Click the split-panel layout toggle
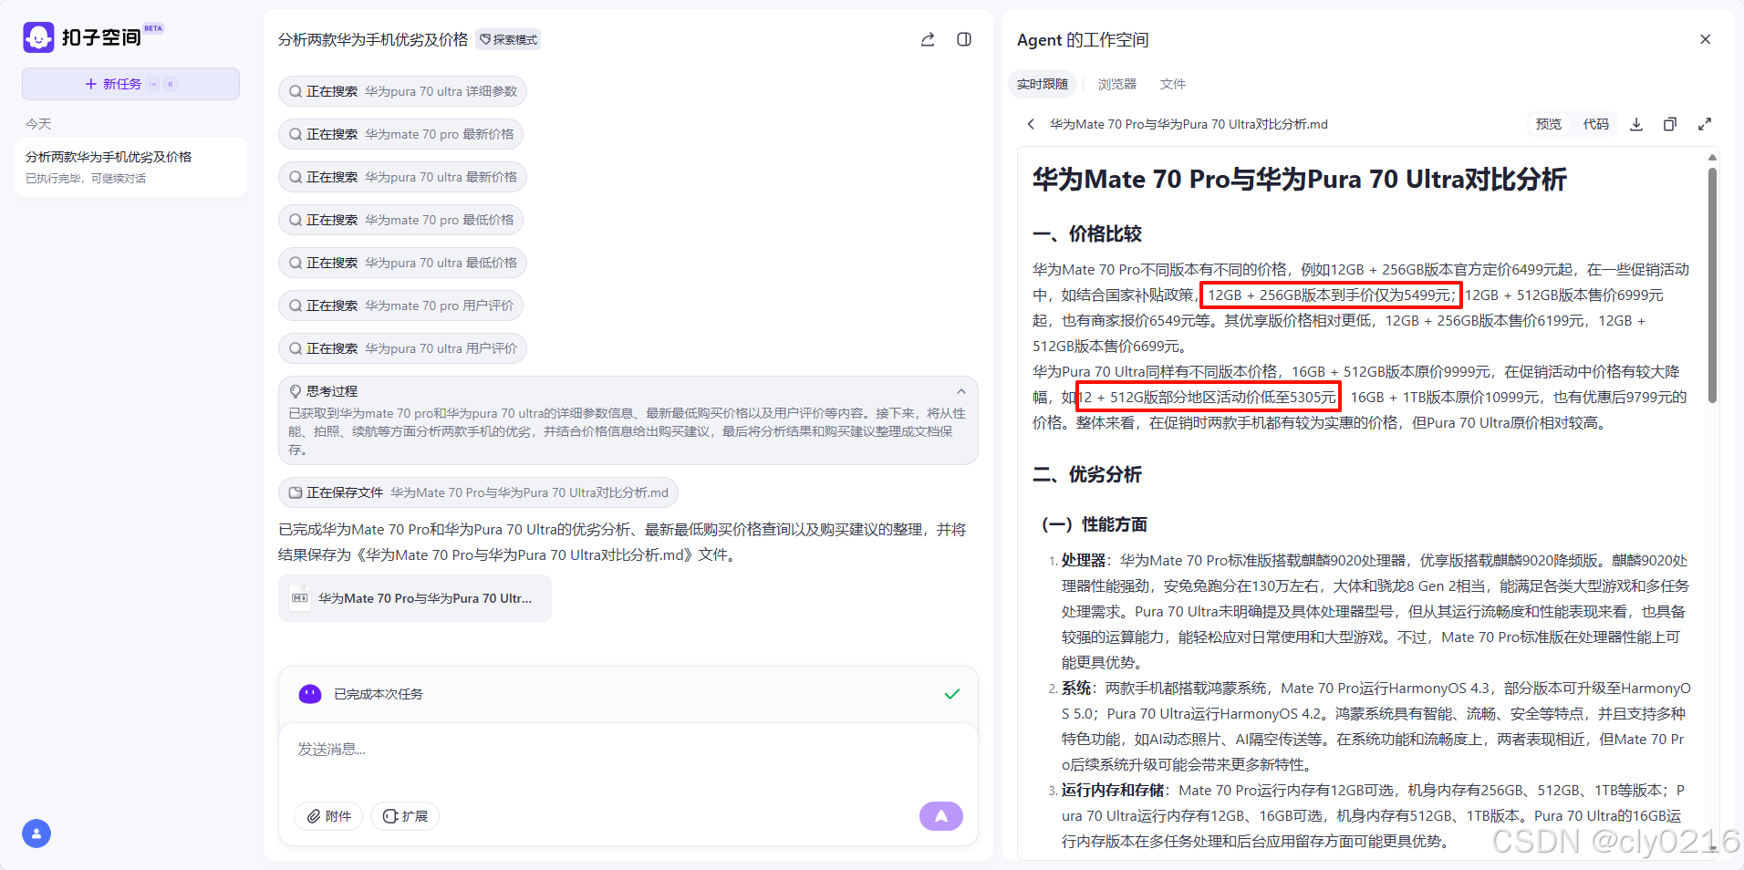Image resolution: width=1744 pixels, height=870 pixels. 964,39
